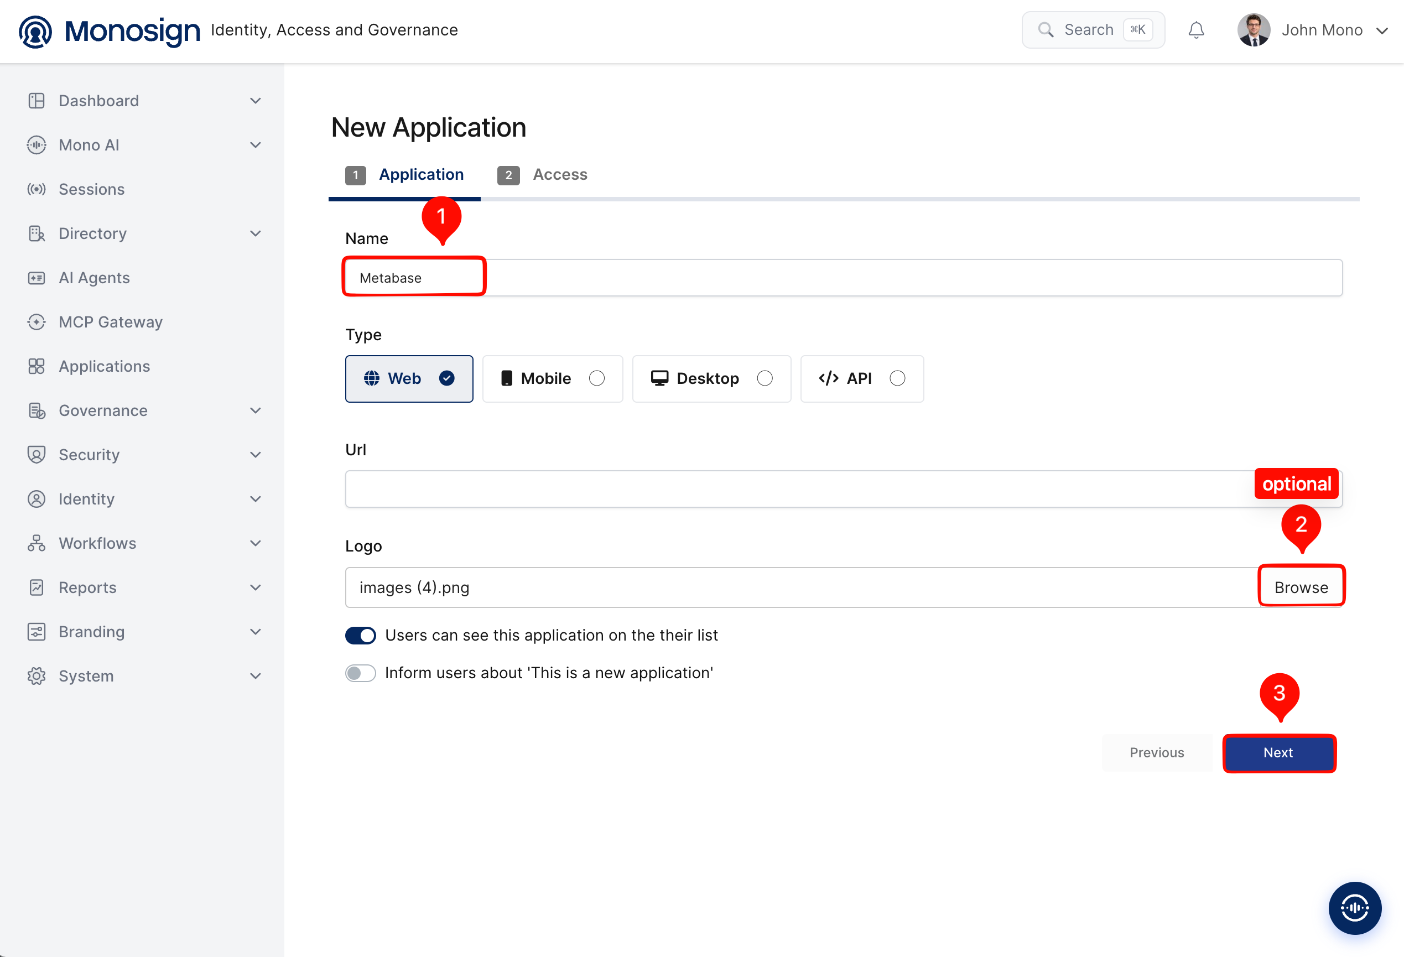Click the Reports sidebar icon
Image resolution: width=1404 pixels, height=957 pixels.
pos(37,587)
